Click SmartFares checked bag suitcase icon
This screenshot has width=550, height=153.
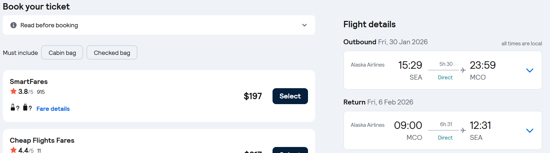pyautogui.click(x=25, y=108)
